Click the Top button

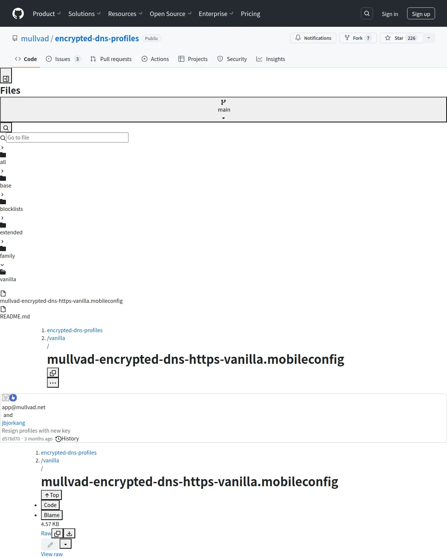point(51,495)
